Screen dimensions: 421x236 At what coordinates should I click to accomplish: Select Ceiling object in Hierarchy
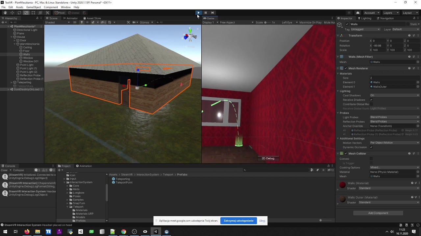click(x=27, y=48)
